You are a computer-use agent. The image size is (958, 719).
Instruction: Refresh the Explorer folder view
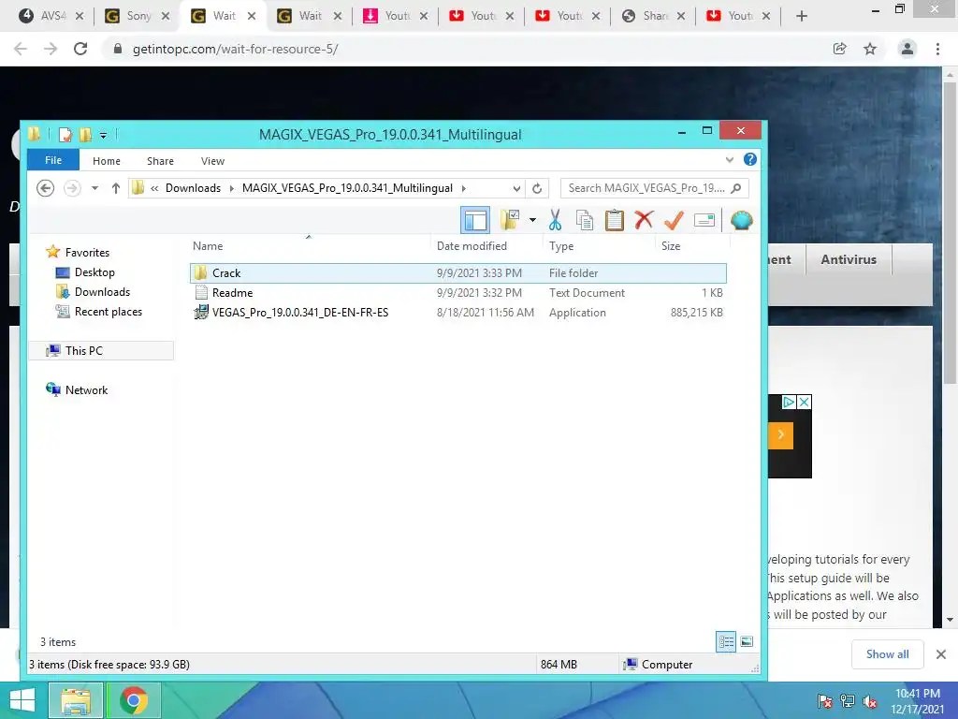[537, 188]
